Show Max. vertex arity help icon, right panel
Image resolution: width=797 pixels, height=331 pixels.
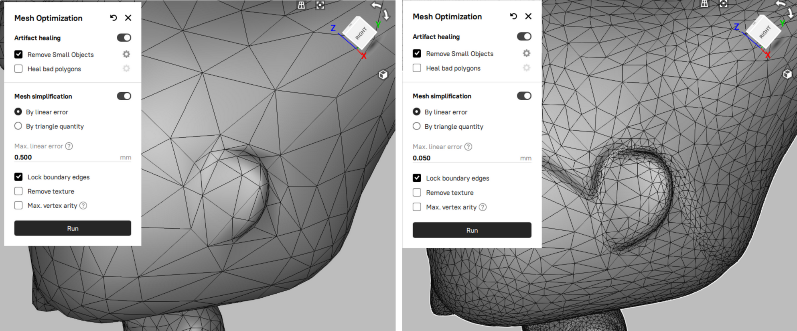[483, 207]
